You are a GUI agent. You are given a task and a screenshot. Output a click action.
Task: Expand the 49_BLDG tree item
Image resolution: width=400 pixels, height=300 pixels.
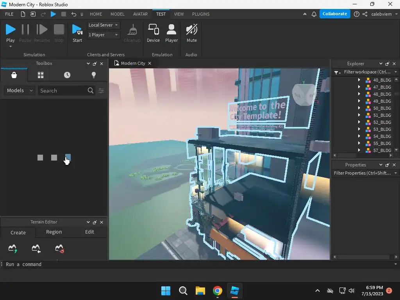click(359, 101)
